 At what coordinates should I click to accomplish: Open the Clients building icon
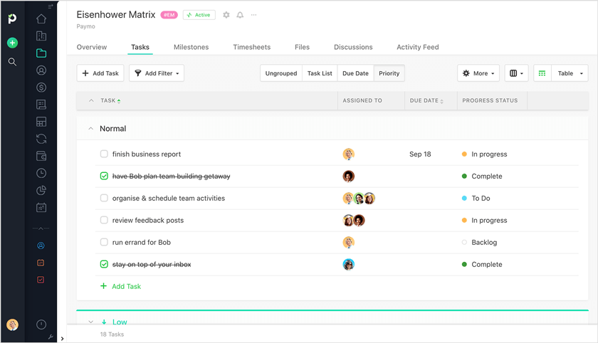(41, 36)
